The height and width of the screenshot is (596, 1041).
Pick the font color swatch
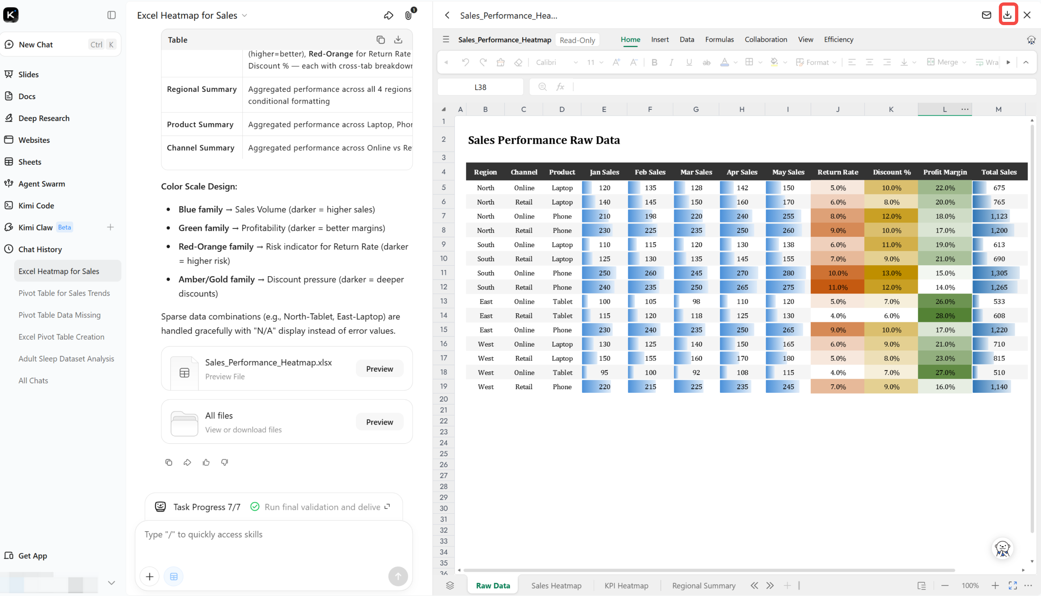coord(724,62)
